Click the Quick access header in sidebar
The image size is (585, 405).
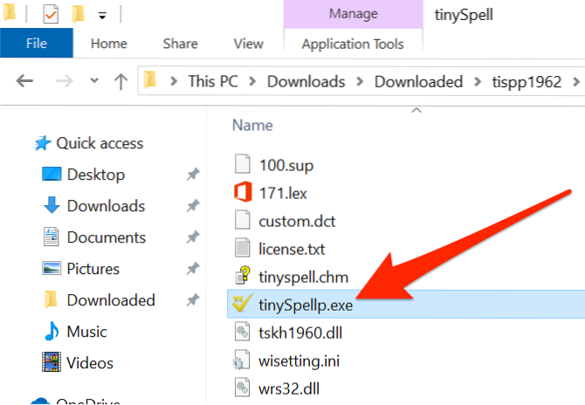point(99,143)
